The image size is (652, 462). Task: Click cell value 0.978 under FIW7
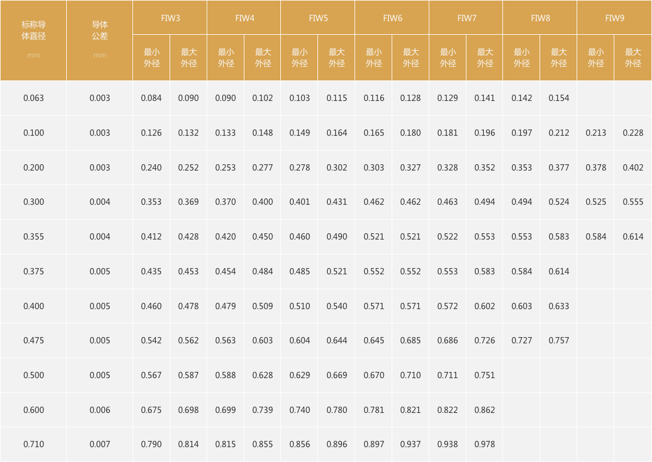click(484, 444)
